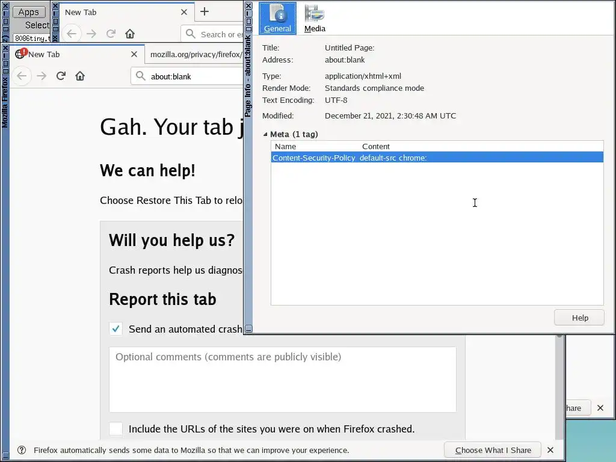Go back in front Firefox window
This screenshot has height=462, width=616.
[x=22, y=76]
